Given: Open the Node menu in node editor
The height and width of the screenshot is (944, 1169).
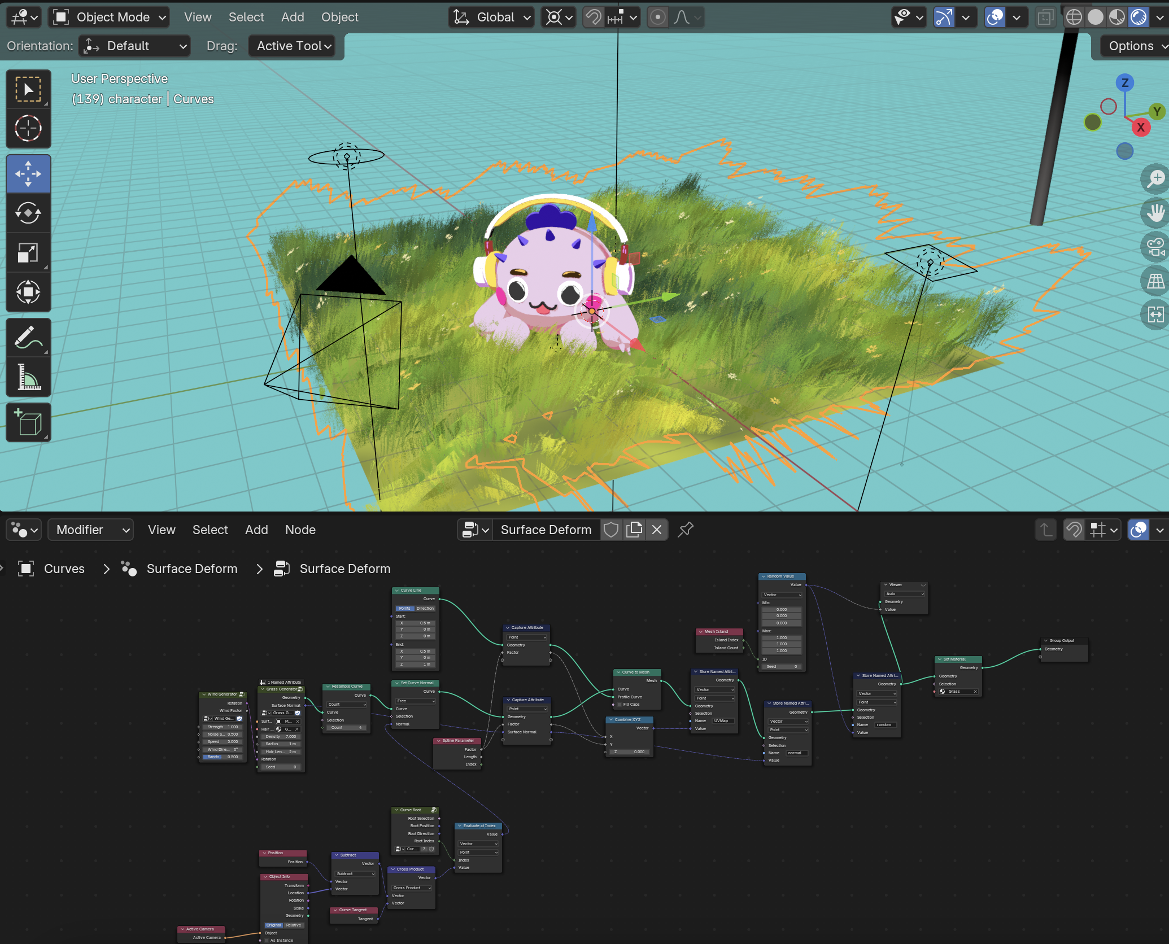Looking at the screenshot, I should point(300,530).
